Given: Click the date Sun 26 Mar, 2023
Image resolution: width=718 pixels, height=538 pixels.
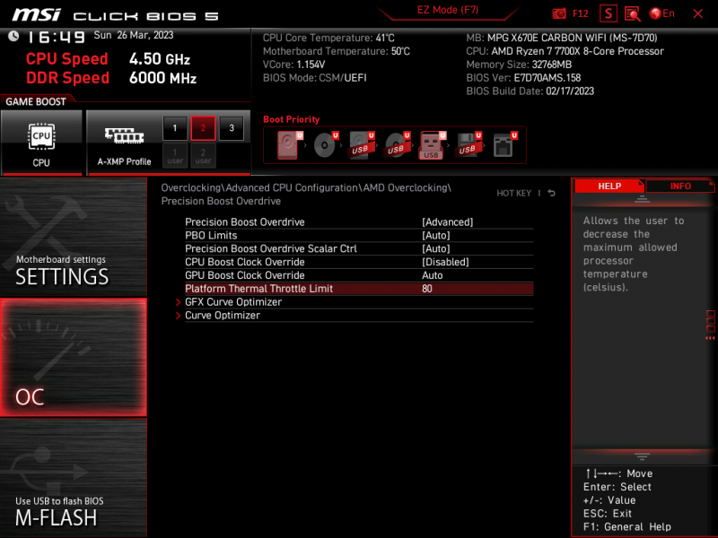Looking at the screenshot, I should tap(133, 35).
